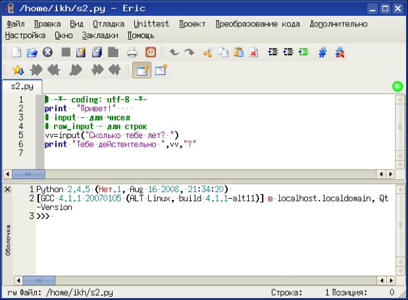Click the New file icon
408x300 pixels.
(16, 52)
